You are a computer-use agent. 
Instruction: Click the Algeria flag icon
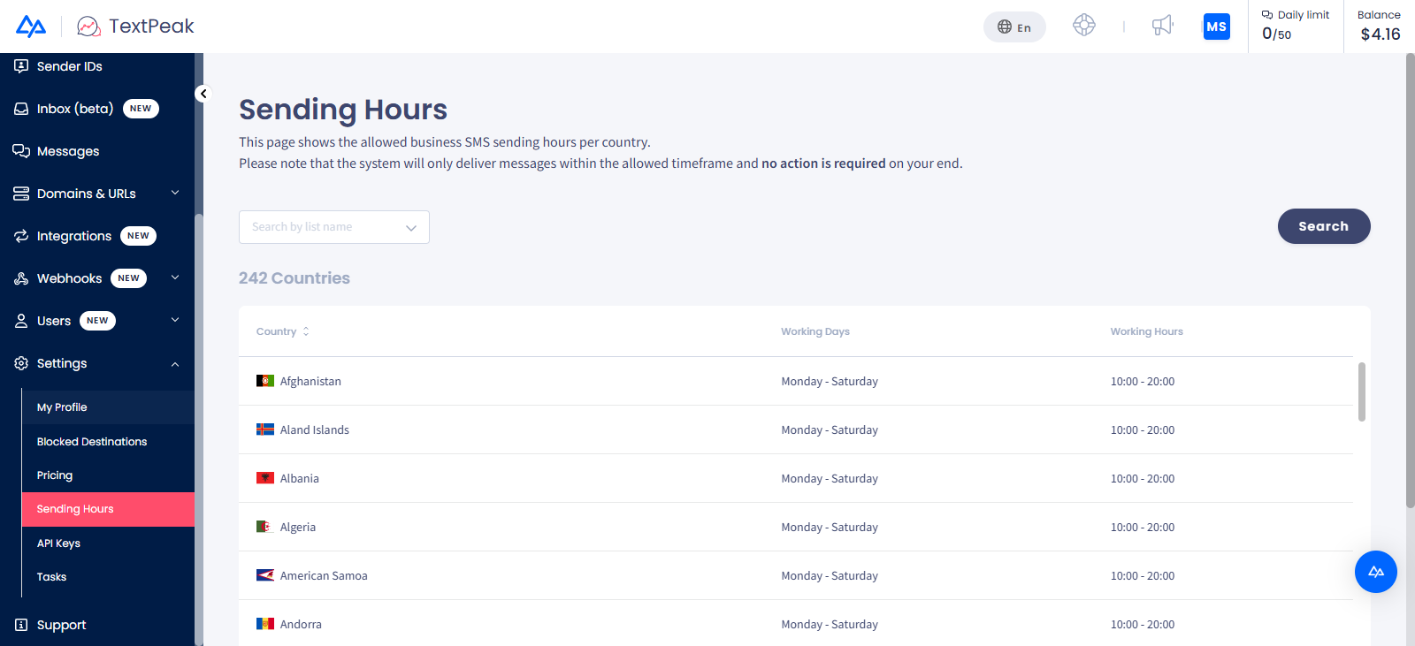264,527
